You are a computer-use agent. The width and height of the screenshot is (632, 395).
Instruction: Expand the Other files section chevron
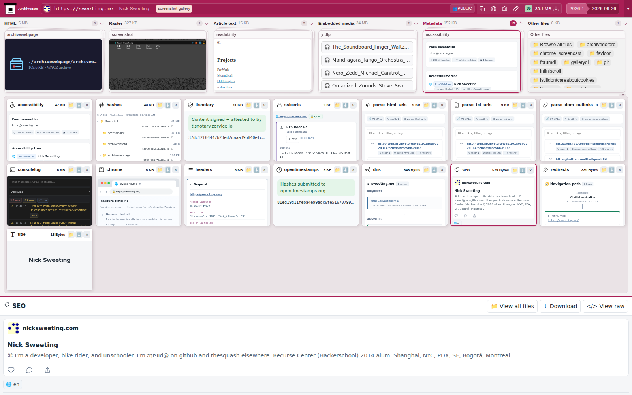(x=625, y=24)
